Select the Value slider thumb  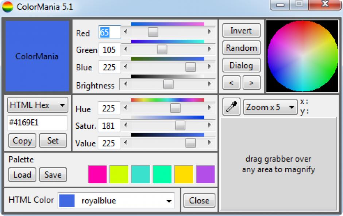coord(190,143)
